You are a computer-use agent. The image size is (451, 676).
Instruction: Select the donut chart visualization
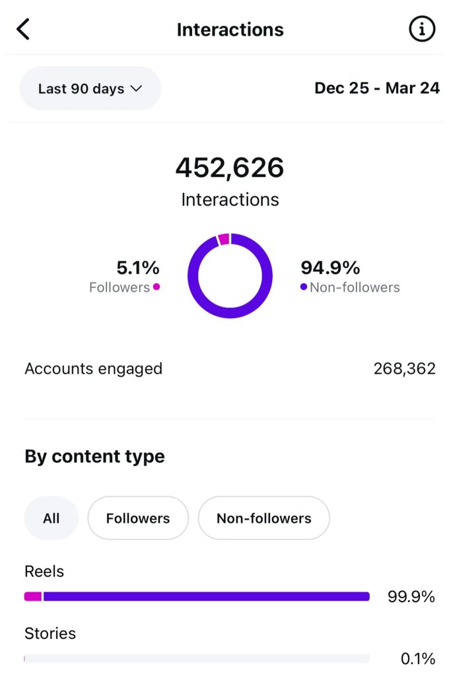click(x=230, y=275)
